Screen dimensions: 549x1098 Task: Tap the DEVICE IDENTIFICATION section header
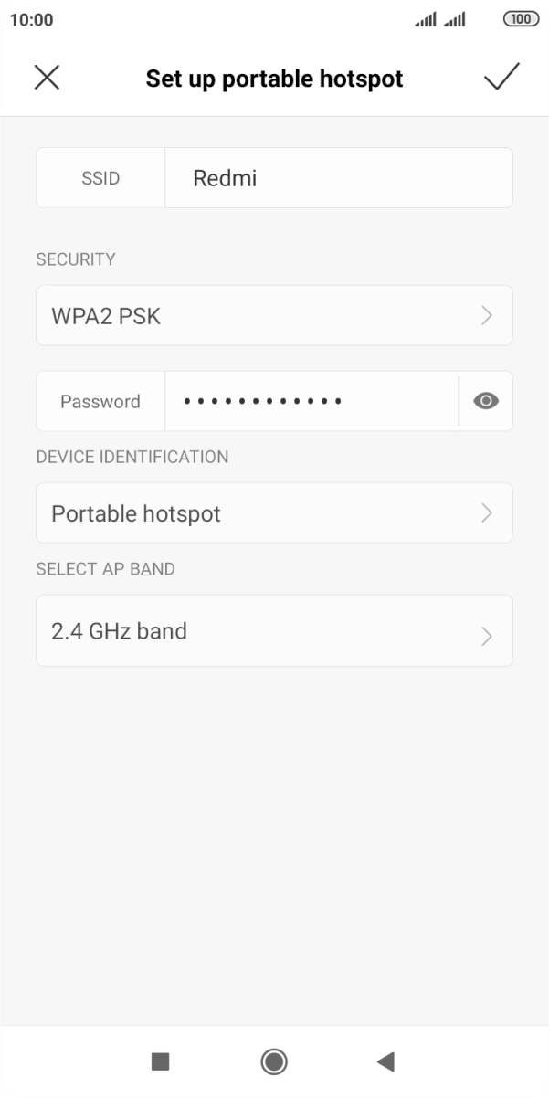coord(132,457)
